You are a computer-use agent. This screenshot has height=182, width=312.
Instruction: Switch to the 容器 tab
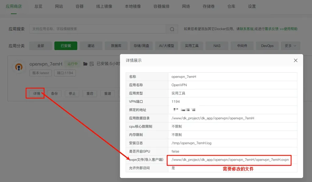[80, 6]
